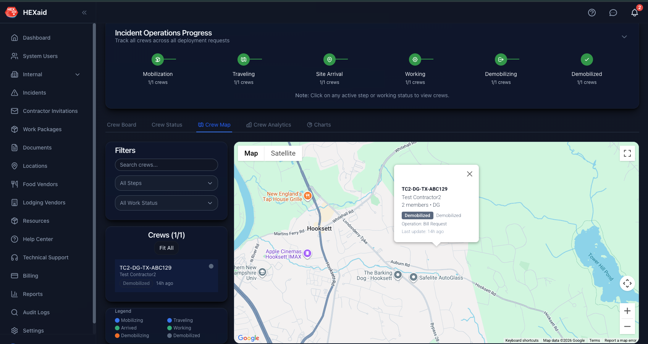Open the notifications bell icon
Viewport: 648px width, 344px height.
click(x=634, y=13)
